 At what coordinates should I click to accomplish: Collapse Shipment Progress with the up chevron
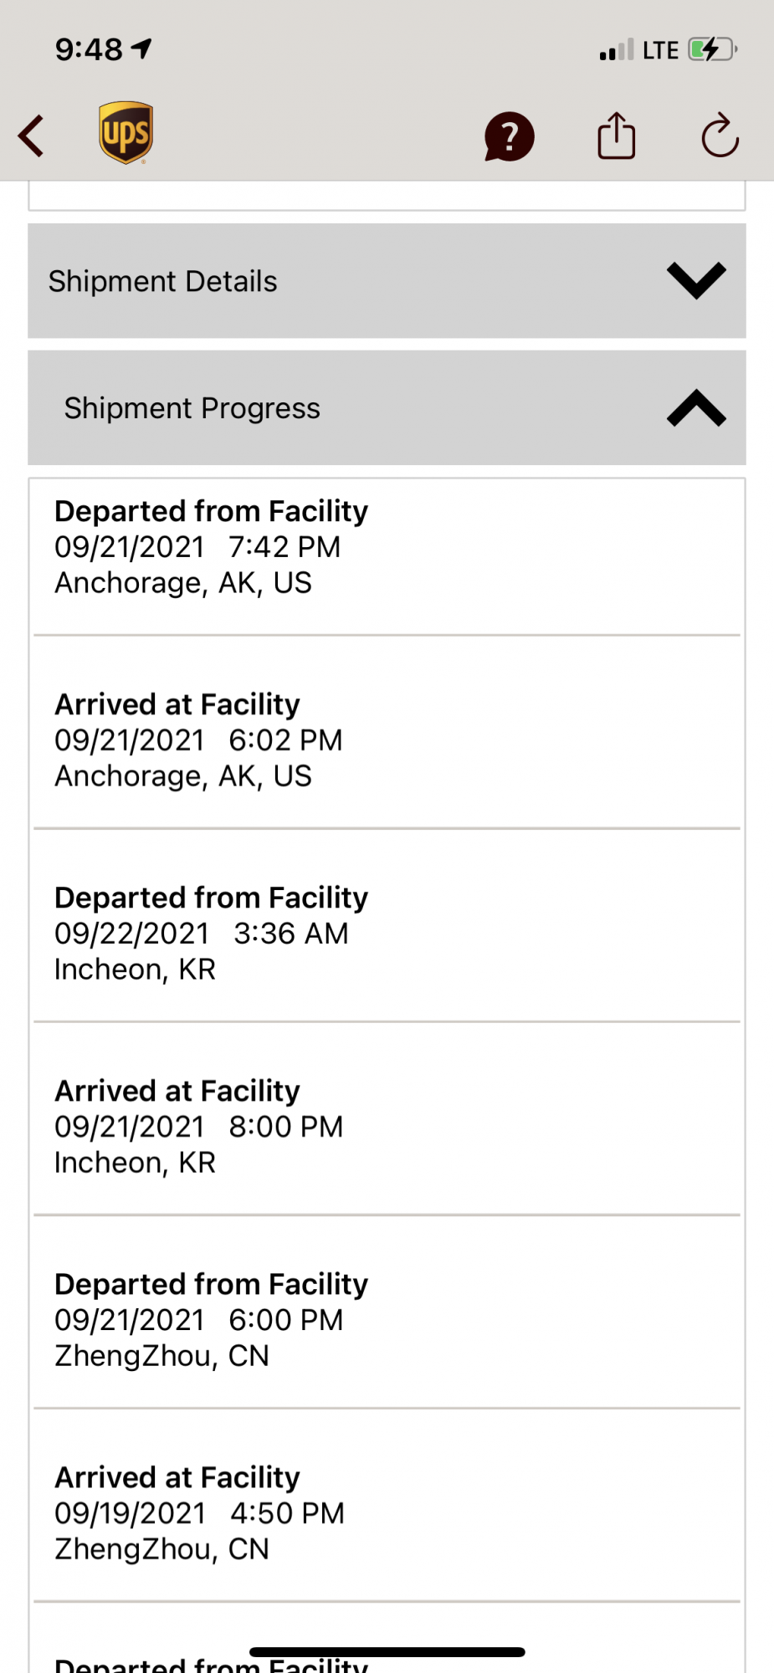696,408
